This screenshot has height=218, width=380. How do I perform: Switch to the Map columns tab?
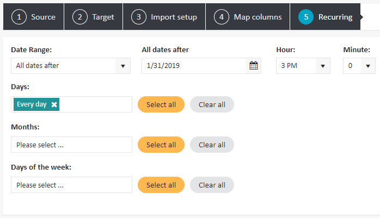point(248,17)
